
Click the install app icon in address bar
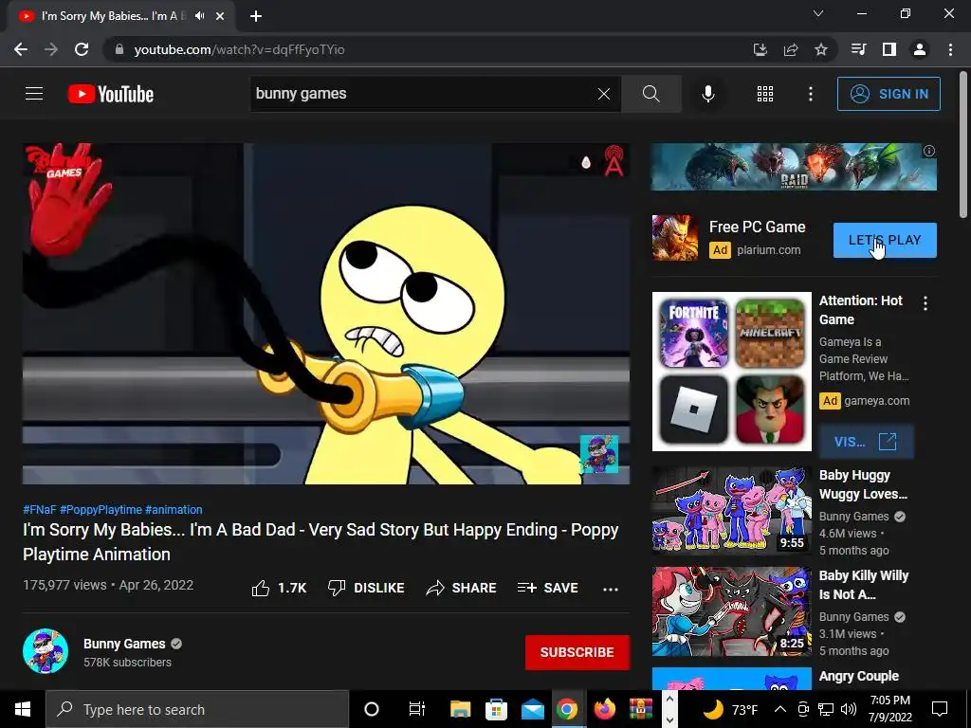coord(760,49)
